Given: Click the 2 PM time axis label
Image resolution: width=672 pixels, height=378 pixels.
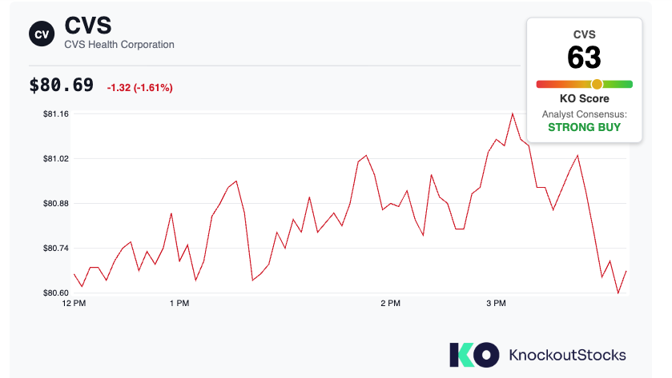Looking at the screenshot, I should [390, 303].
